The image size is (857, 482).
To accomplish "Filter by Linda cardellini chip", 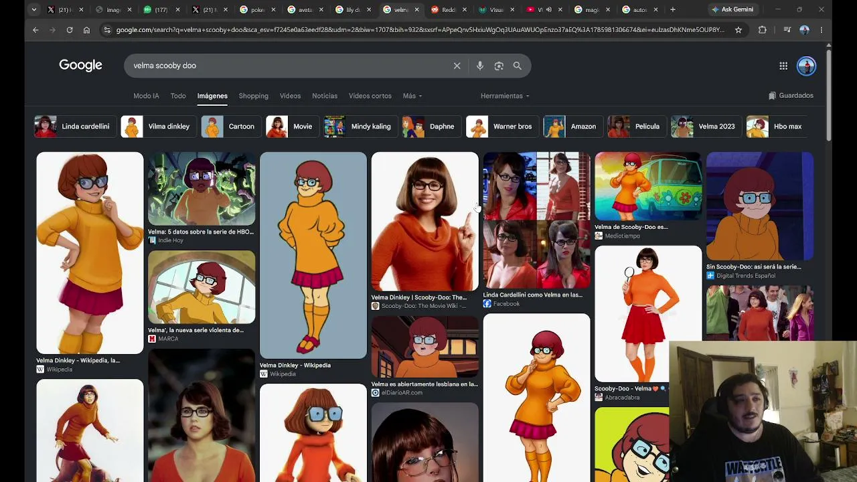I will tap(75, 127).
